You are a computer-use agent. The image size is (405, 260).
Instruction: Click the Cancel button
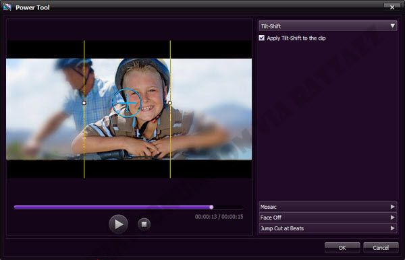tap(381, 248)
